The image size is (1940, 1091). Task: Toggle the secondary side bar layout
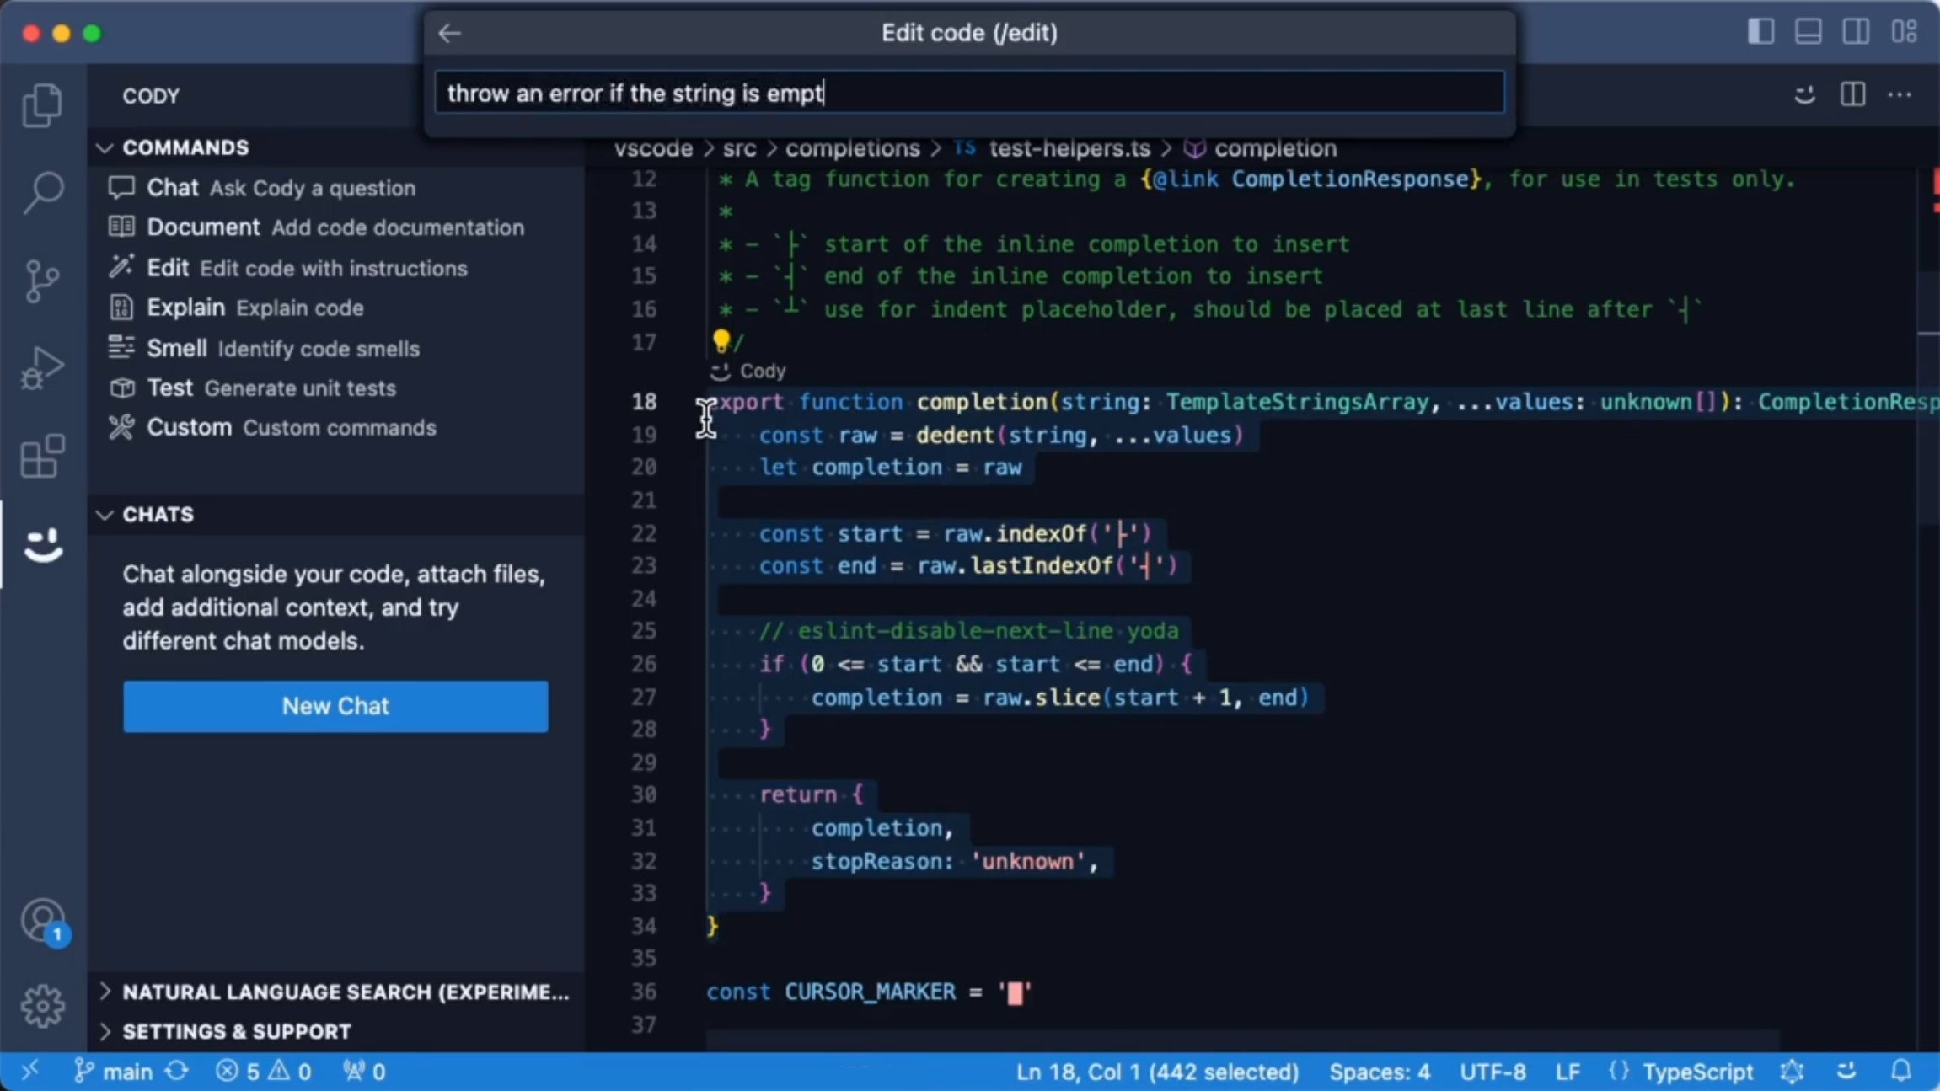pyautogui.click(x=1855, y=32)
